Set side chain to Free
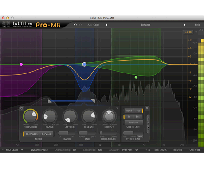204x184 pixels. pyautogui.click(x=138, y=111)
